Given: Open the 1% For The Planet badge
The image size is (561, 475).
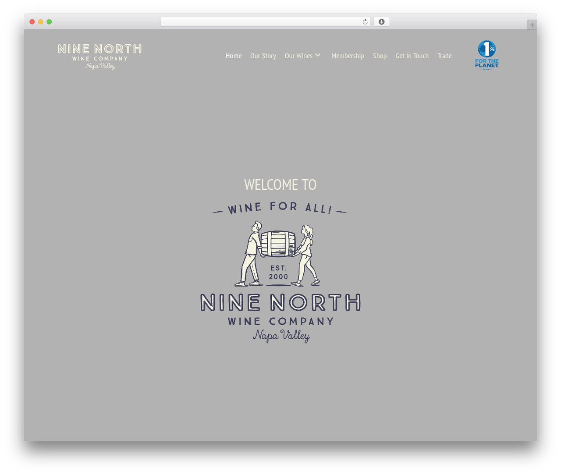Looking at the screenshot, I should click(486, 55).
